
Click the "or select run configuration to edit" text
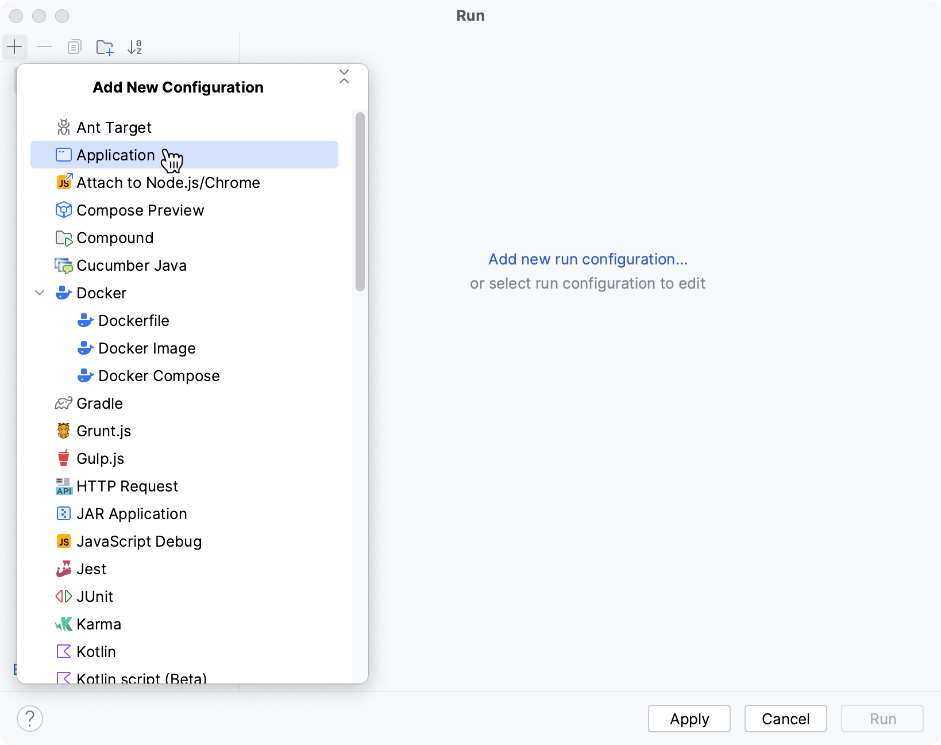[588, 283]
